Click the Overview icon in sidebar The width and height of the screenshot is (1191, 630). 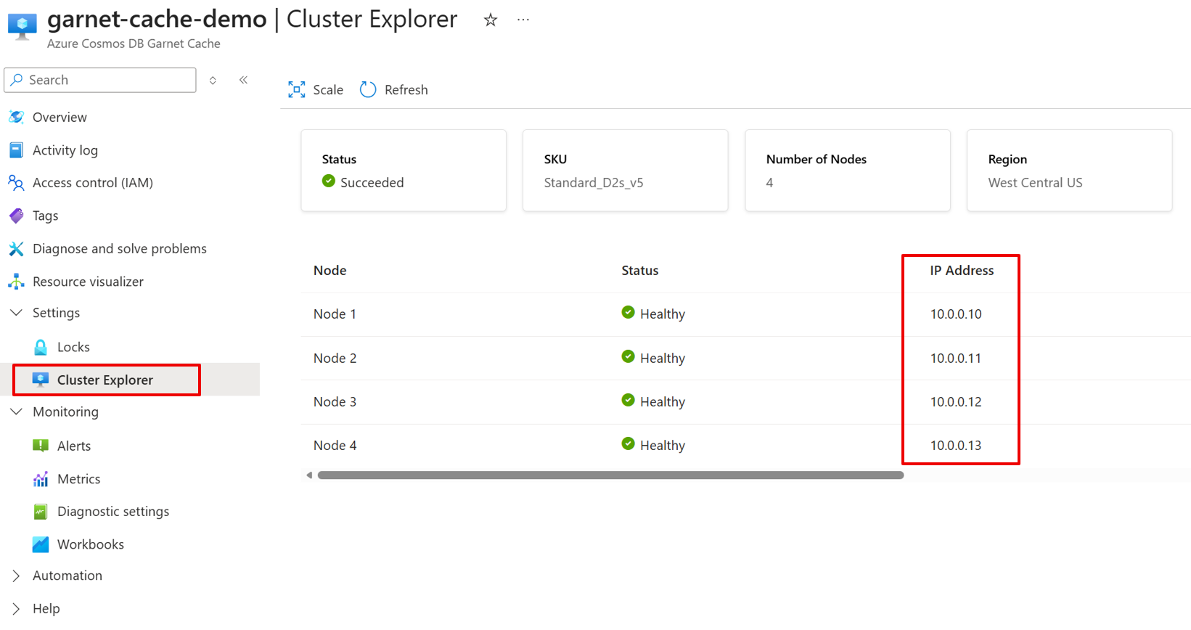point(17,117)
